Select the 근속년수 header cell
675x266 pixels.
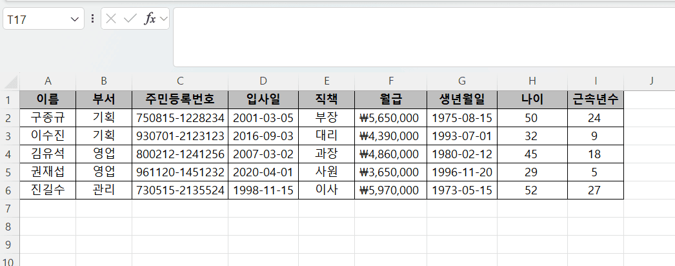[596, 99]
